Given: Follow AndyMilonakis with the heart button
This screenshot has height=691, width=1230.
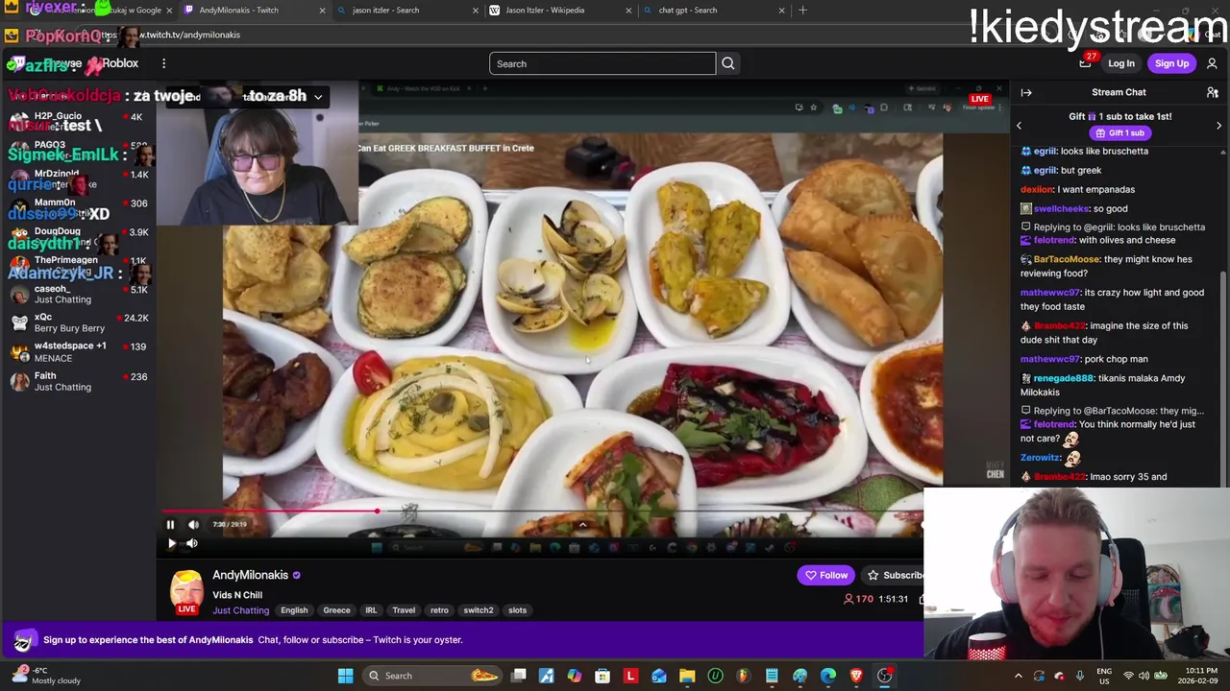Looking at the screenshot, I should coord(826,575).
